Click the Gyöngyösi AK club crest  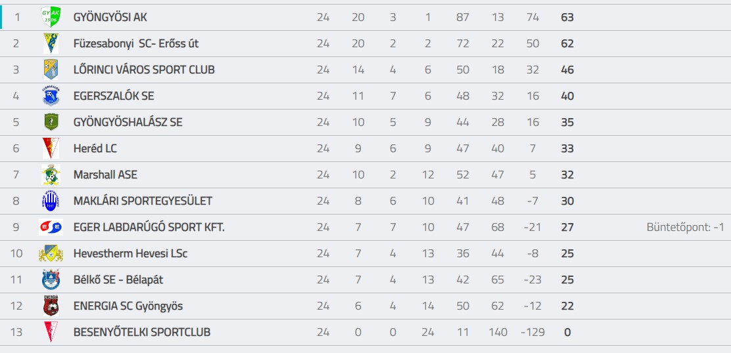51,17
